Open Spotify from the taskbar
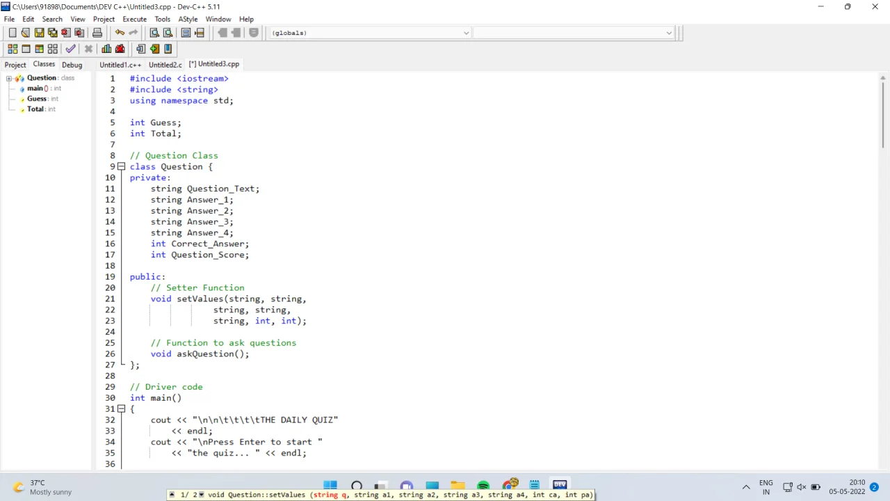The height and width of the screenshot is (501, 890). coord(483,486)
